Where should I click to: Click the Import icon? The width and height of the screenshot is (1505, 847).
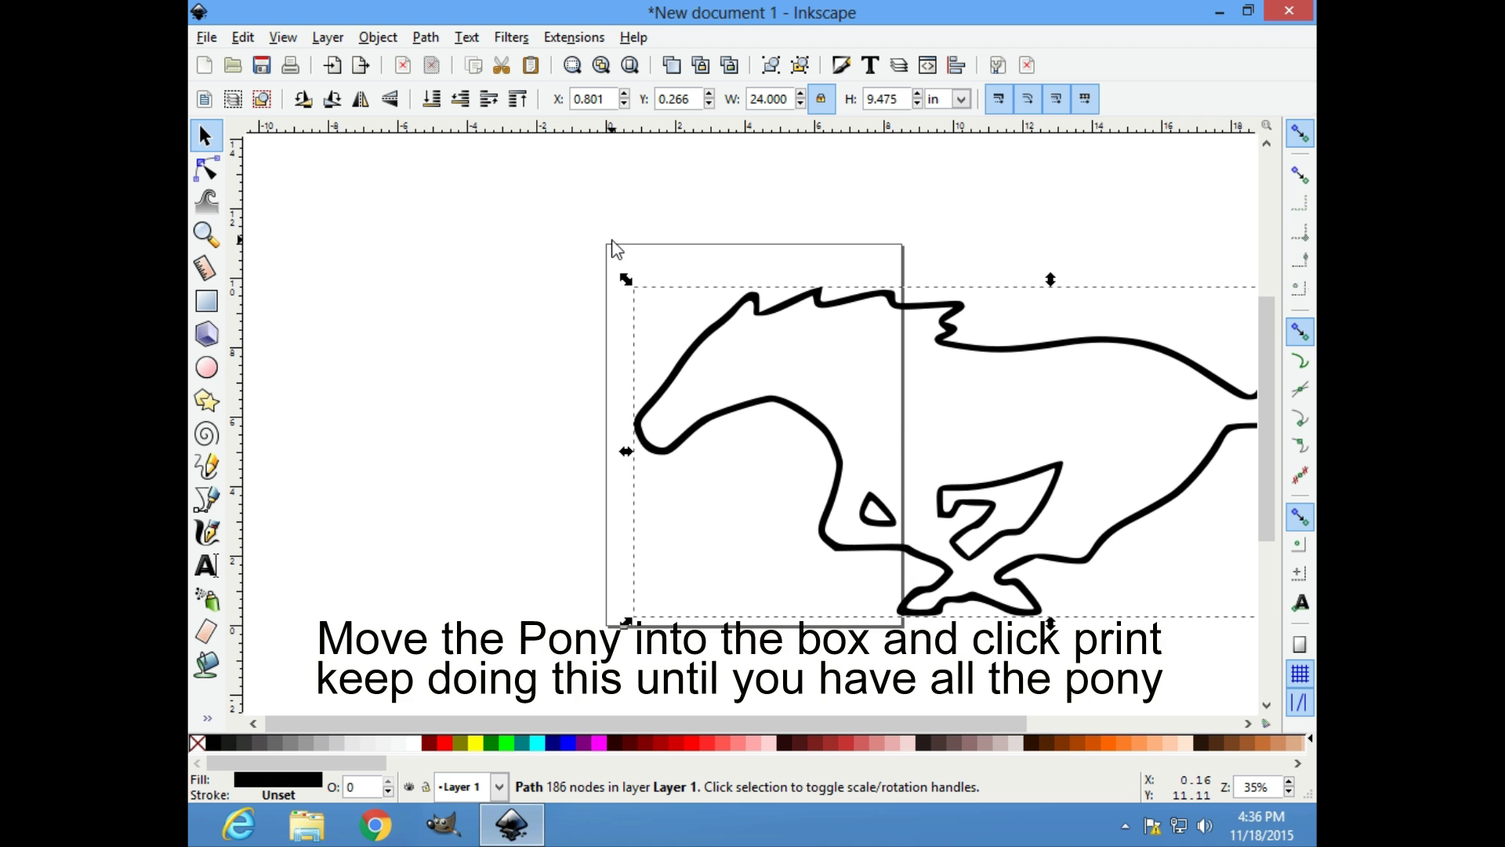[x=332, y=65]
